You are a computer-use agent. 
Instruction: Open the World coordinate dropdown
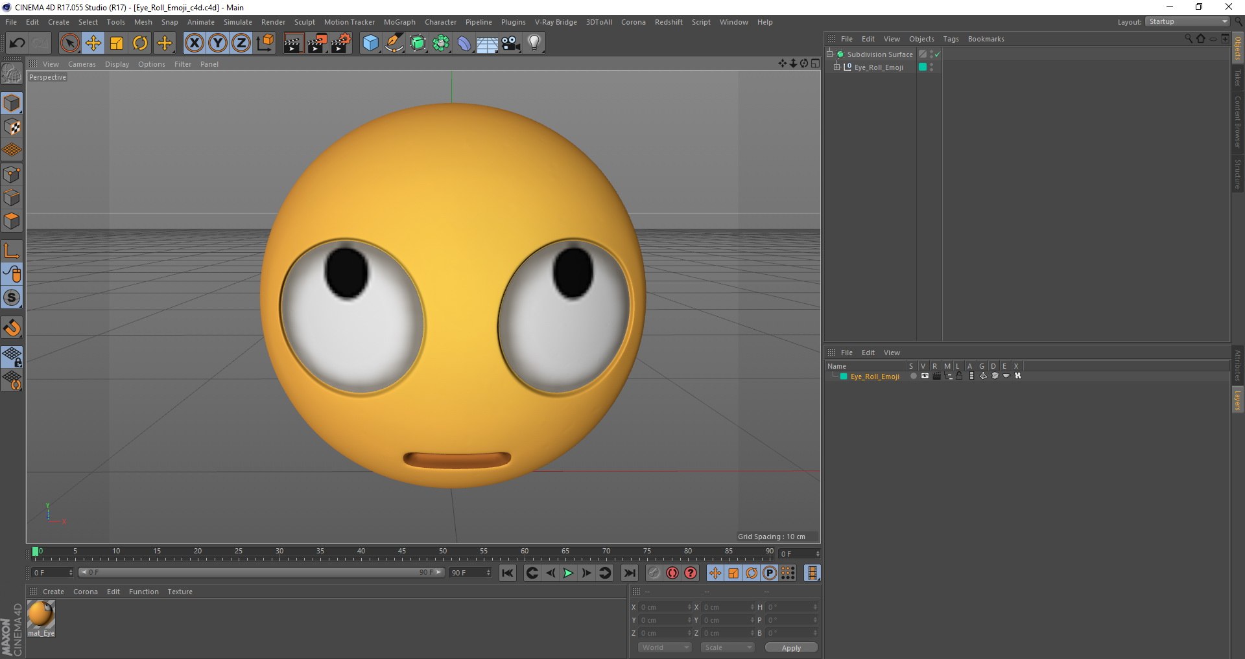[x=665, y=647]
